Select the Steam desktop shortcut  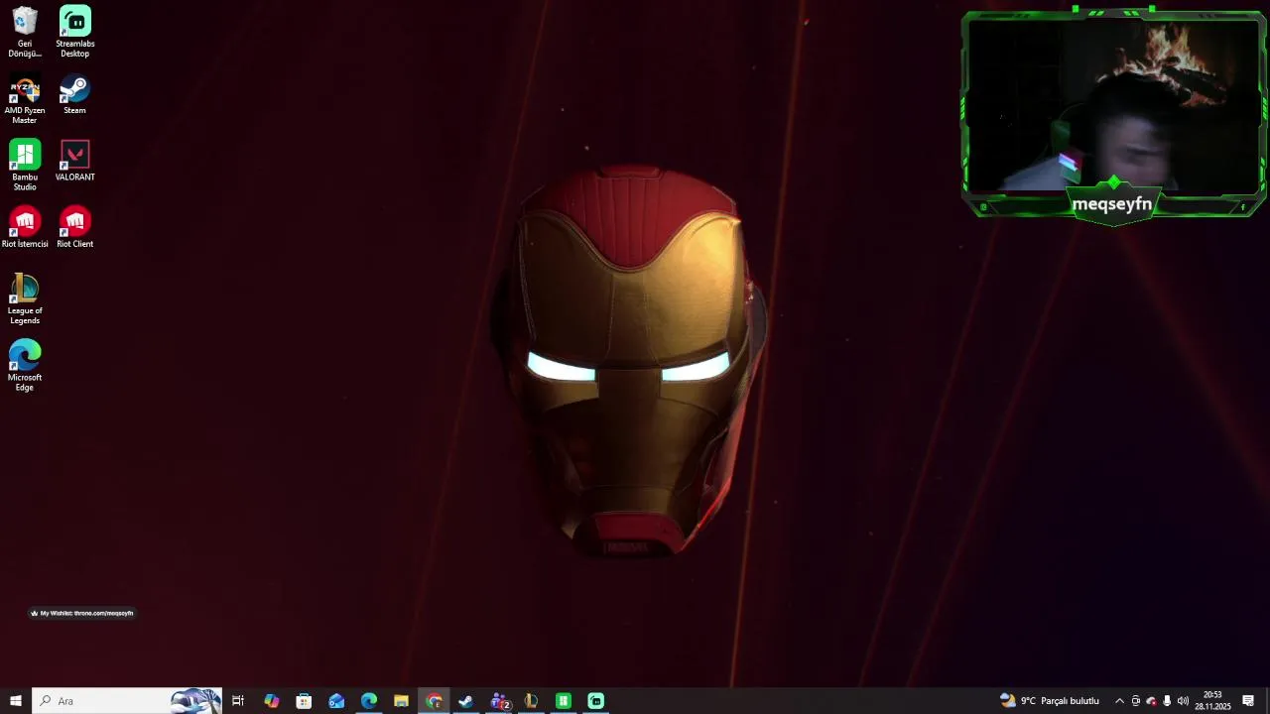tap(74, 95)
